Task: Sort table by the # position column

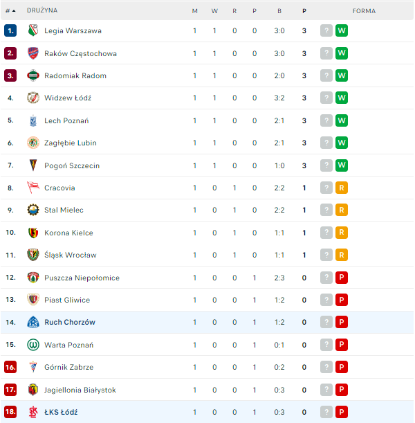Action: tap(10, 11)
